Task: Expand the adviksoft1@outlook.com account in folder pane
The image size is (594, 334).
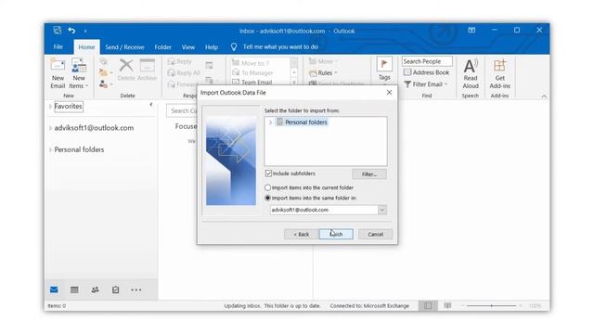Action: (50, 128)
